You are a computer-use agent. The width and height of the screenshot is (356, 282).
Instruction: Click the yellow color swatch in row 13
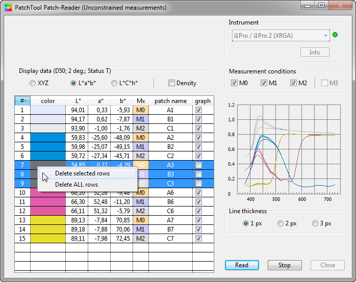click(x=48, y=220)
